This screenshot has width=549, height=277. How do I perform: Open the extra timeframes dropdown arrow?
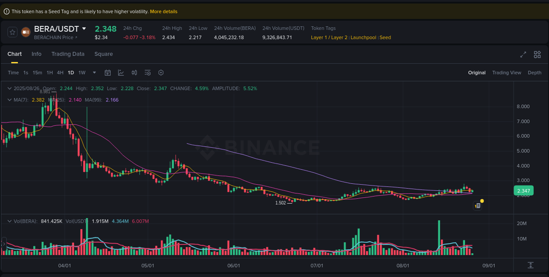click(x=94, y=72)
